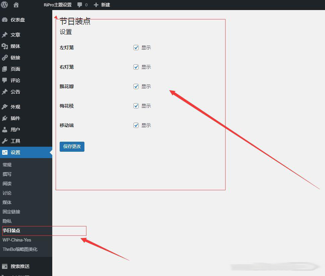Click the 保存更改 button
This screenshot has height=276, width=325.
pos(72,146)
